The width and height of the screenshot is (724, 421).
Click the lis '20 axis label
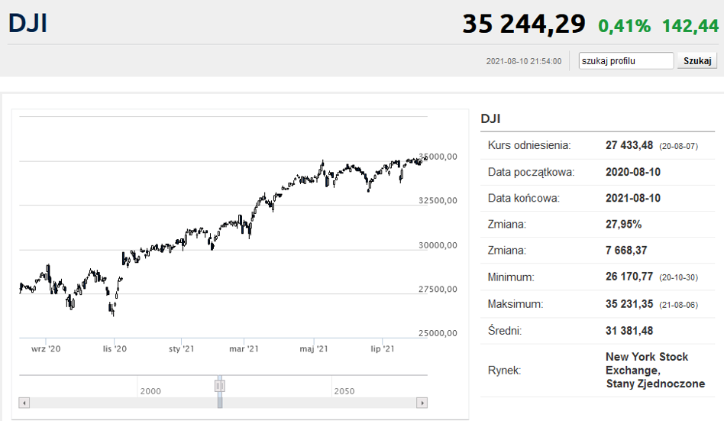(x=115, y=349)
